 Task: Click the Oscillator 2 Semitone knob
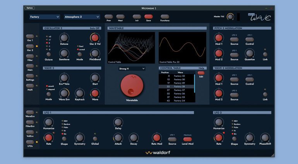click(64, 53)
